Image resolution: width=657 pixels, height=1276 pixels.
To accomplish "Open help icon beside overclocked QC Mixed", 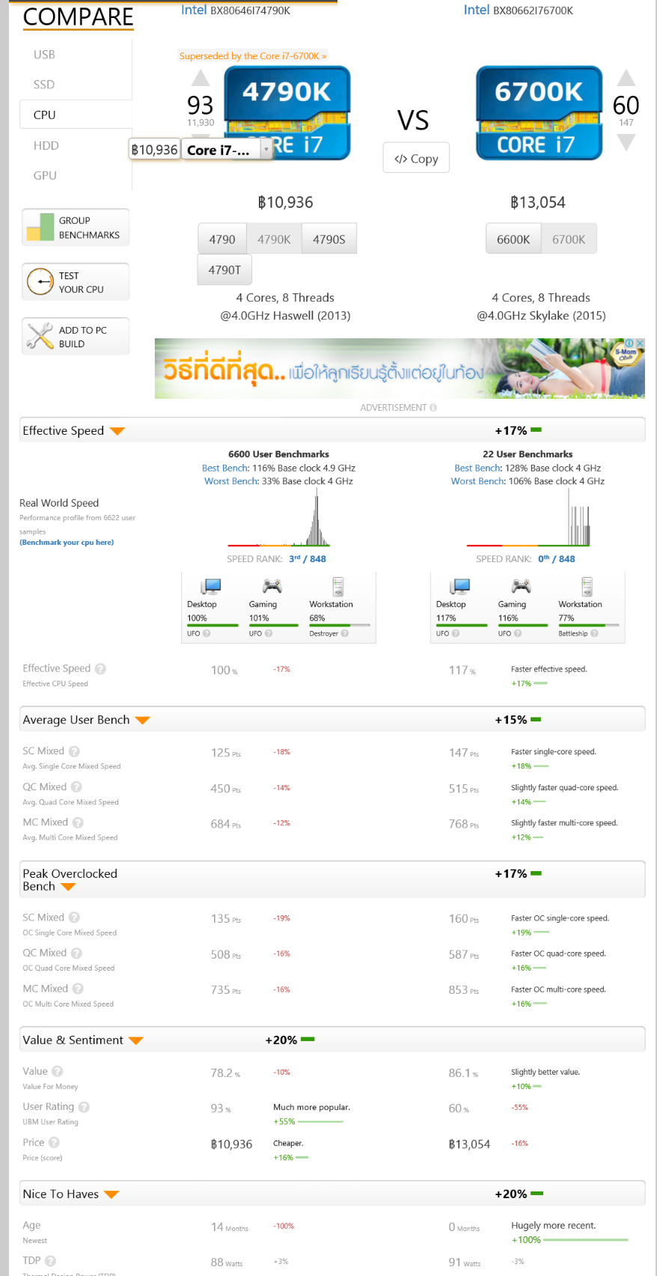I will pos(76,953).
